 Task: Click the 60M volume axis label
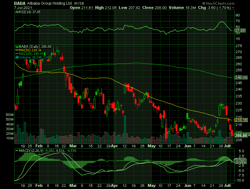[x=10, y=114]
